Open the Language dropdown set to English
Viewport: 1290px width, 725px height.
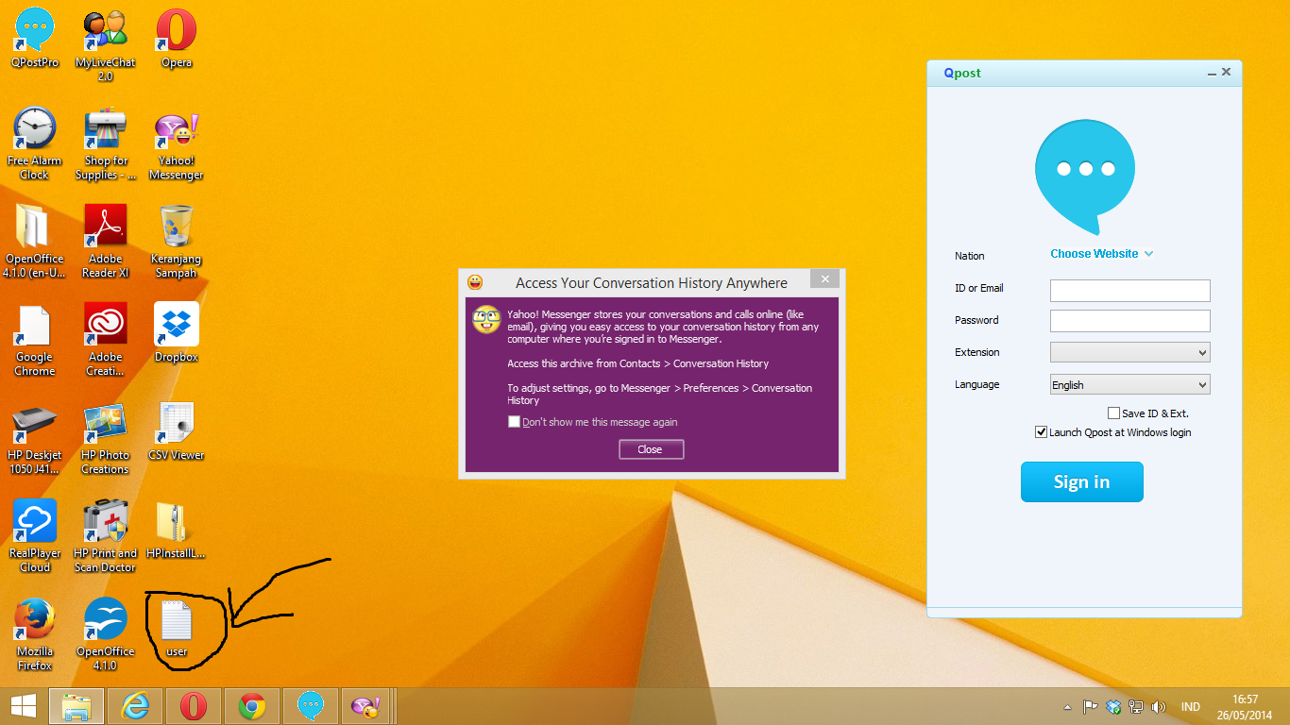(1129, 384)
